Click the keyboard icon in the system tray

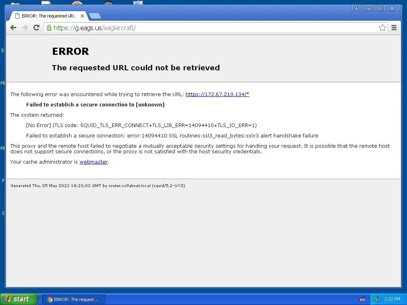click(362, 299)
